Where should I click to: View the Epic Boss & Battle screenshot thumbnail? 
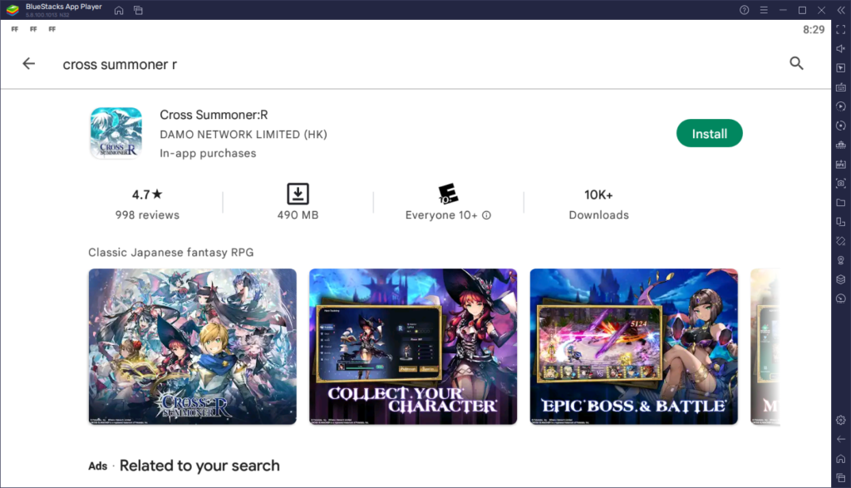pos(633,347)
